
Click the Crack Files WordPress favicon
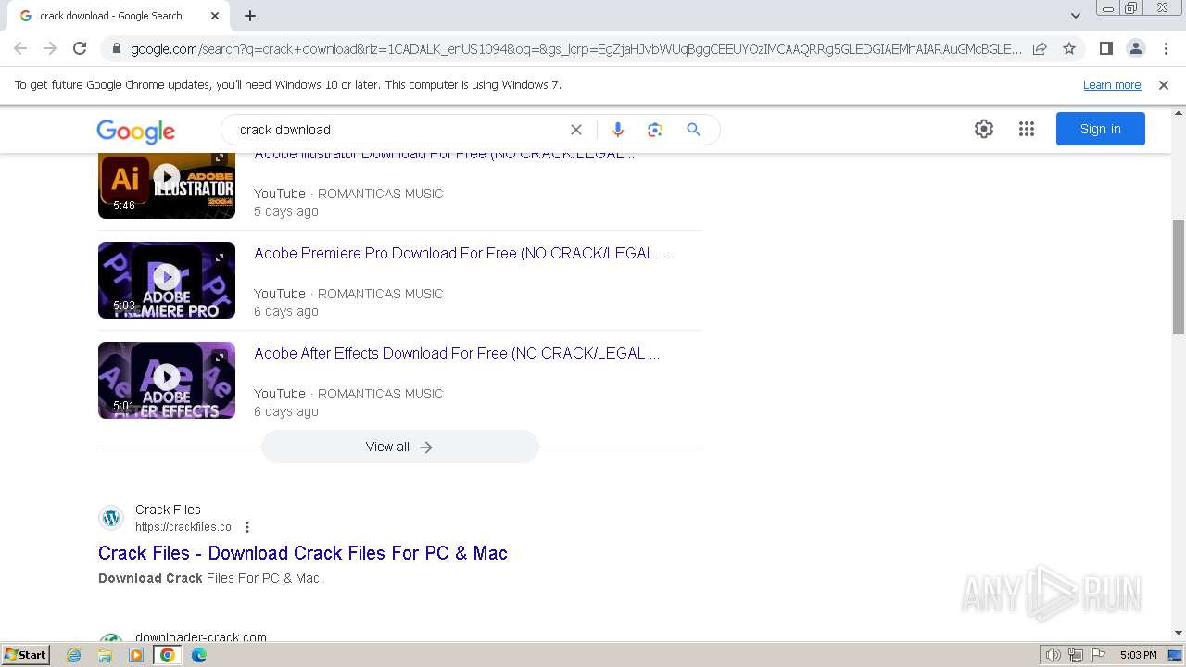[111, 518]
